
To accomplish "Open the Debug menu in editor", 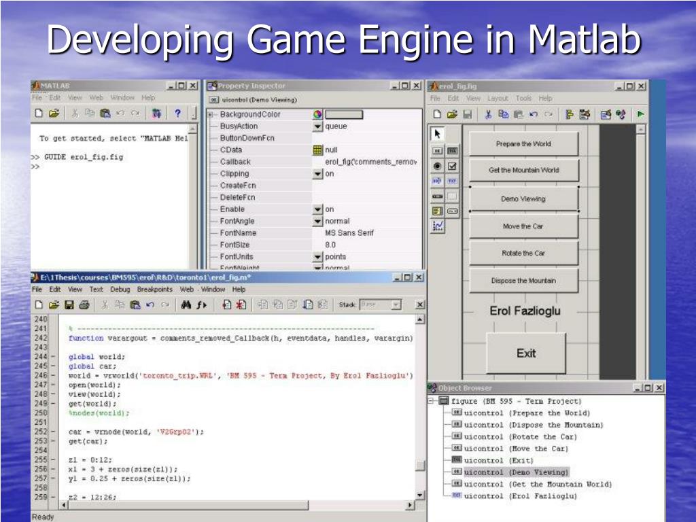I will coord(120,290).
